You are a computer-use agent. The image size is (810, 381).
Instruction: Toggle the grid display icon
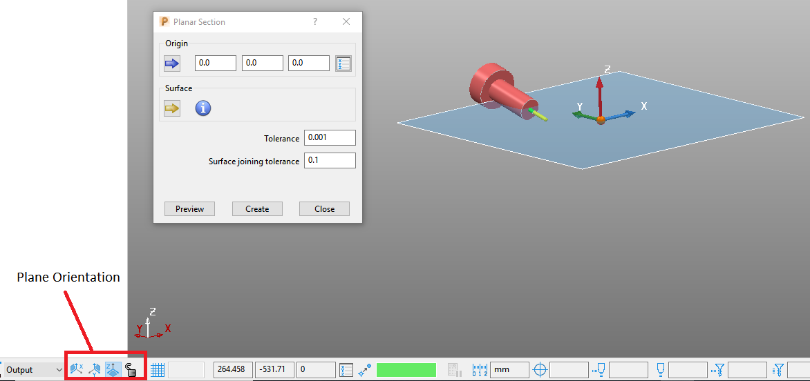click(158, 370)
